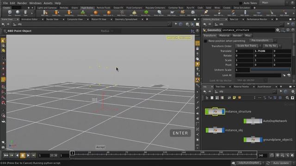Image resolution: width=296 pixels, height=166 pixels.
Task: Select the Sphere shelf tool
Action: click(18, 13)
